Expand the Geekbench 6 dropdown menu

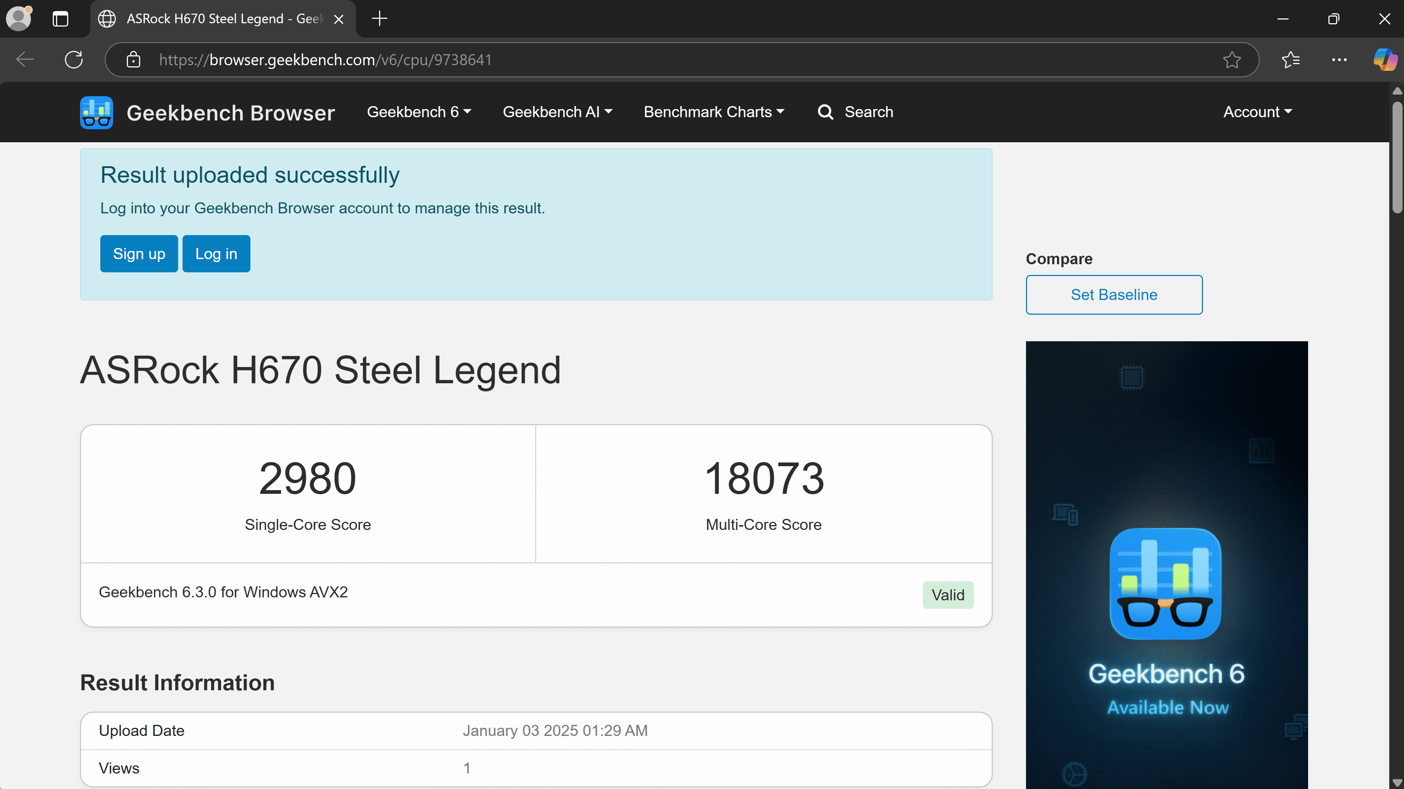point(419,112)
